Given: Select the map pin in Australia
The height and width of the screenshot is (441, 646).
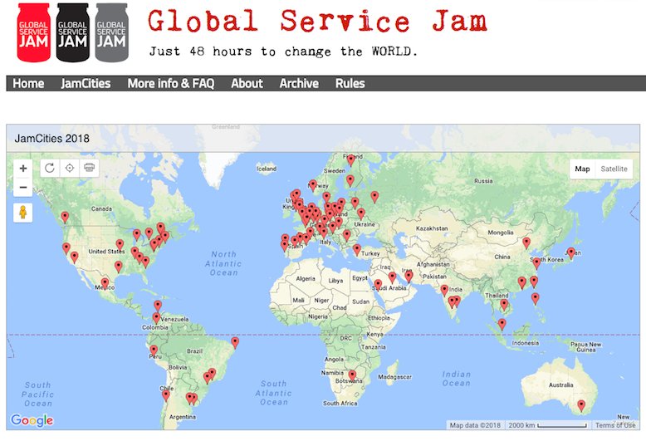Looking at the screenshot, I should 581,405.
